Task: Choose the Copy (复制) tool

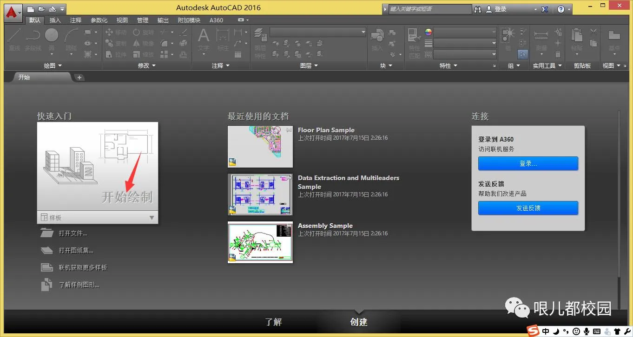Action: click(116, 43)
